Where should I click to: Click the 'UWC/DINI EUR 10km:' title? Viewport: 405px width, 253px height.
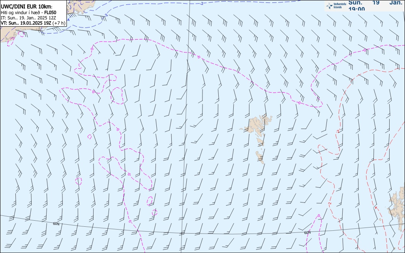27,7
